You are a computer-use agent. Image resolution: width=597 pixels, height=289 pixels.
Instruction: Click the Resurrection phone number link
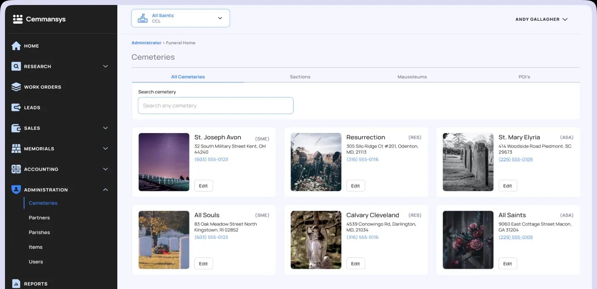[x=363, y=159]
